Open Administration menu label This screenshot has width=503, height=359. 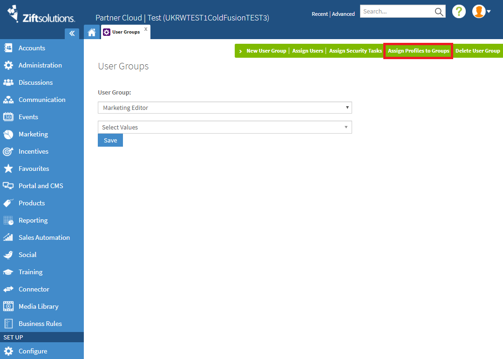pyautogui.click(x=40, y=65)
